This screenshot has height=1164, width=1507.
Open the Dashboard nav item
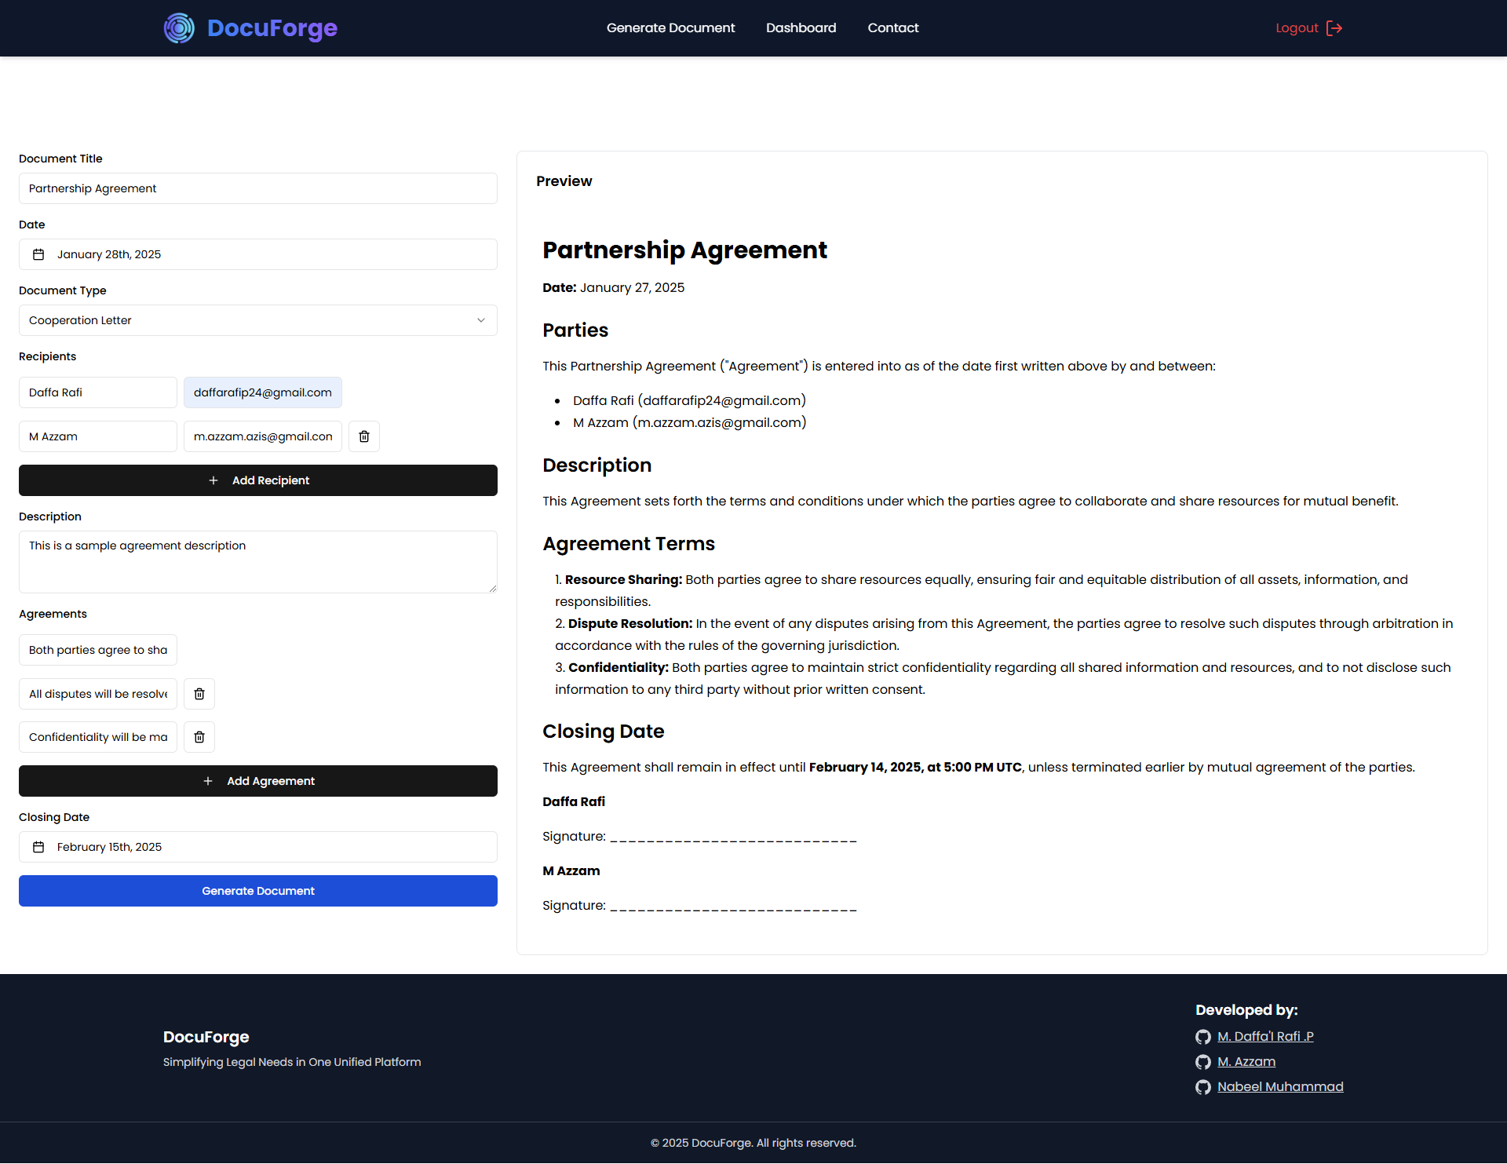tap(801, 28)
